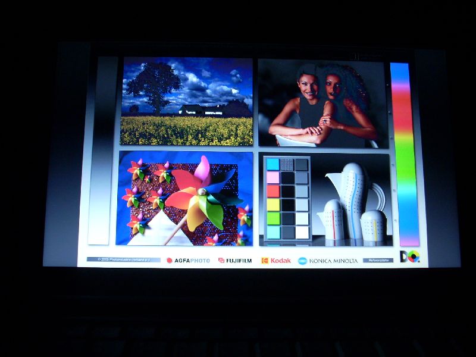Open the white teapot still-life photo

[325, 200]
